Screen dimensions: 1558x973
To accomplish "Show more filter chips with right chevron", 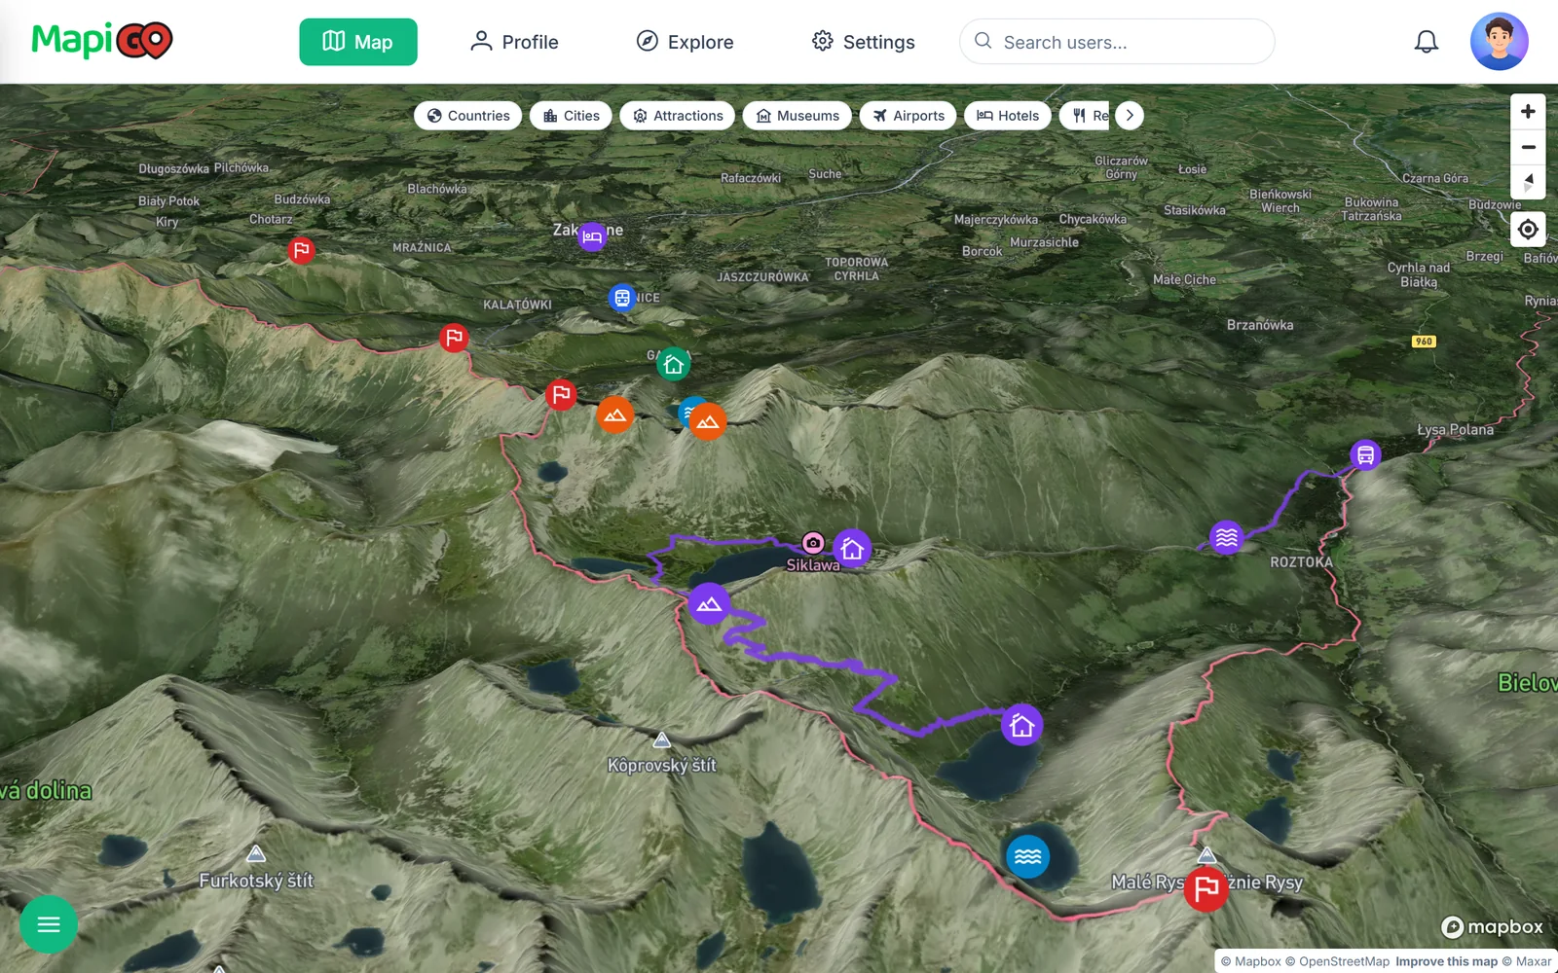I will (1130, 116).
